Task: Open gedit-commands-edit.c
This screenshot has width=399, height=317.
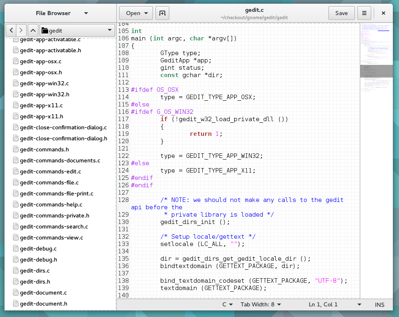Action: coord(50,171)
